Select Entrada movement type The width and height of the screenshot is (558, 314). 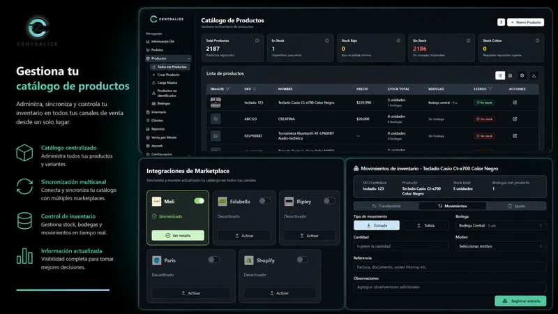pos(377,225)
